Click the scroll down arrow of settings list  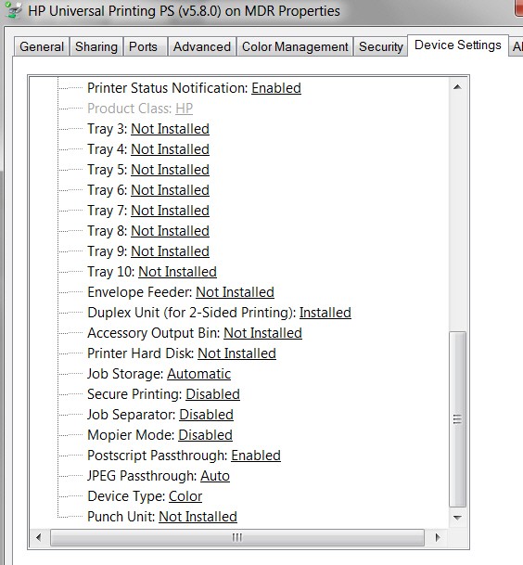457,518
